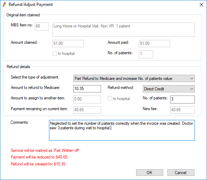207x180 pixels.
Task: Click the OK button
Action: pos(150,172)
